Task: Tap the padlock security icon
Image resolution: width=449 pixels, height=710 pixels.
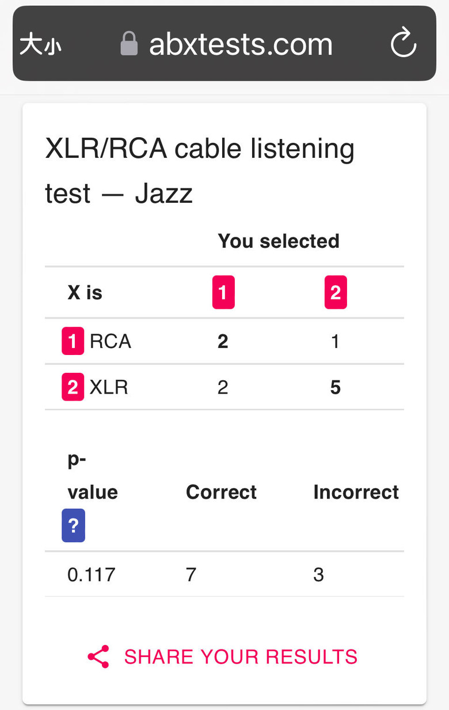Action: pos(129,43)
